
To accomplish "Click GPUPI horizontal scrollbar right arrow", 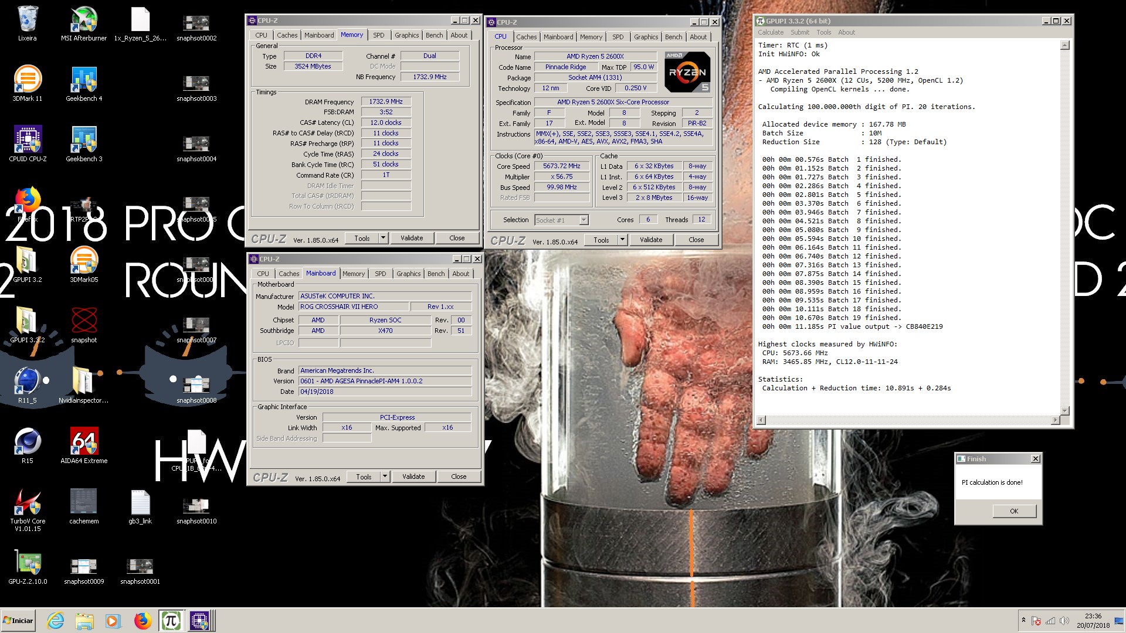I will (1056, 420).
